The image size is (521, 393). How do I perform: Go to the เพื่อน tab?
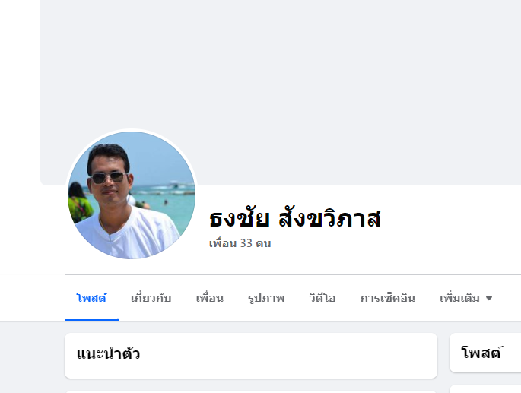coord(209,298)
